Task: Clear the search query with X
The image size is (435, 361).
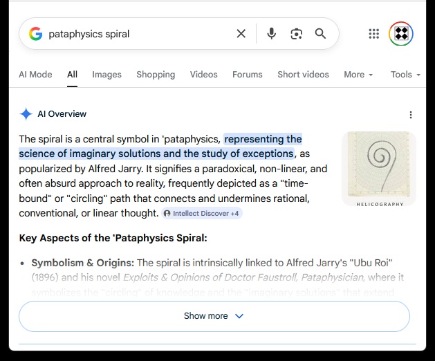Action: [241, 34]
